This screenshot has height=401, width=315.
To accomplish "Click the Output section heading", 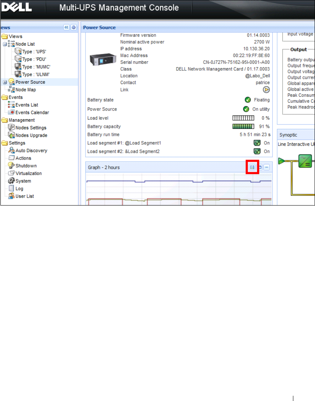I will click(x=299, y=50).
